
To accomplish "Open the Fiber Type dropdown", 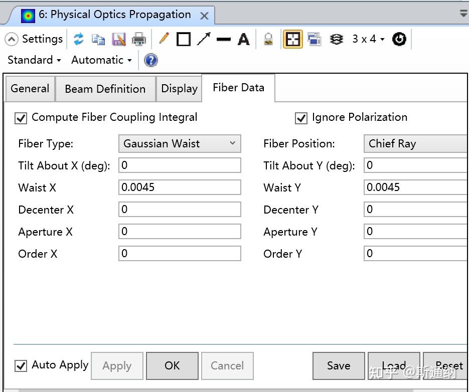I will [x=180, y=144].
